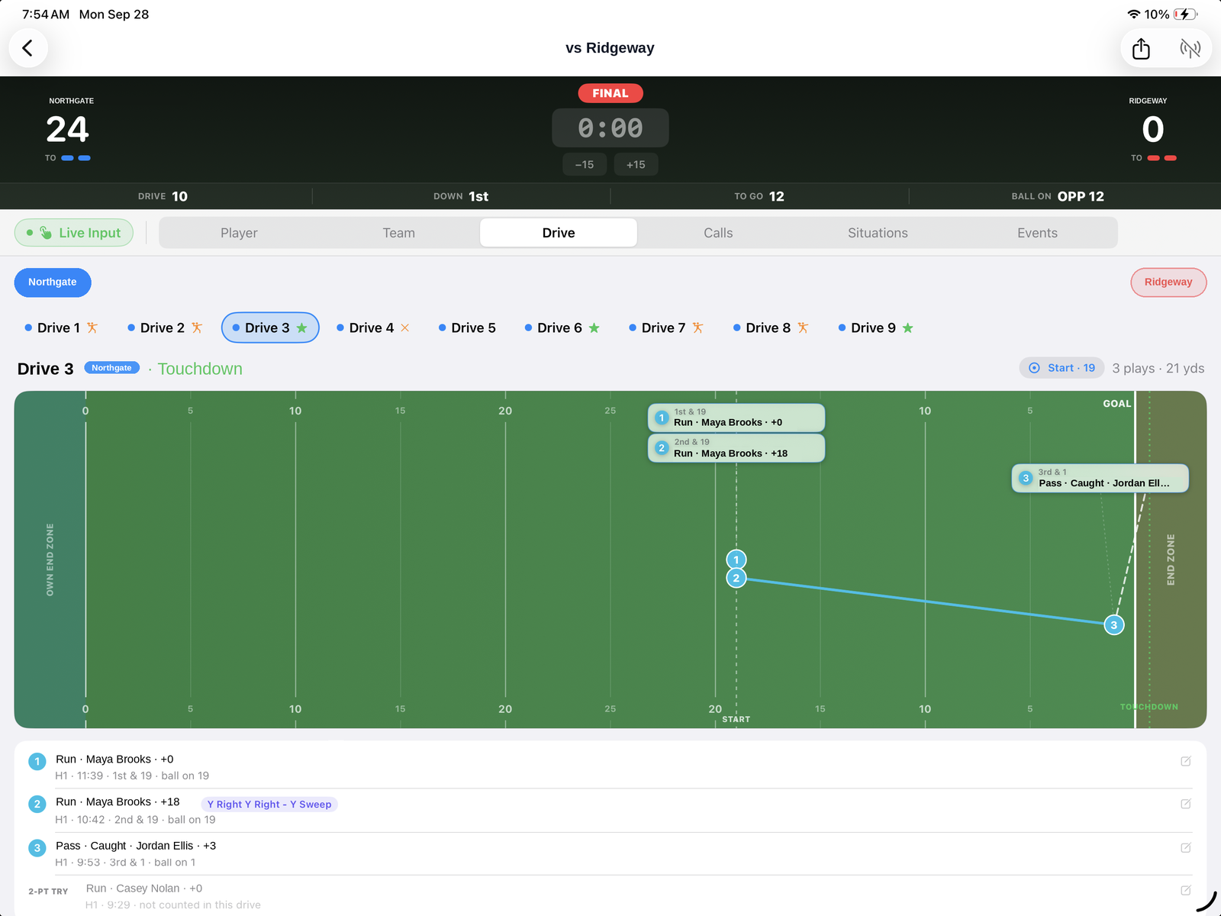Screen dimensions: 1221x916
Task: Select Drive 6
Action: coord(562,327)
